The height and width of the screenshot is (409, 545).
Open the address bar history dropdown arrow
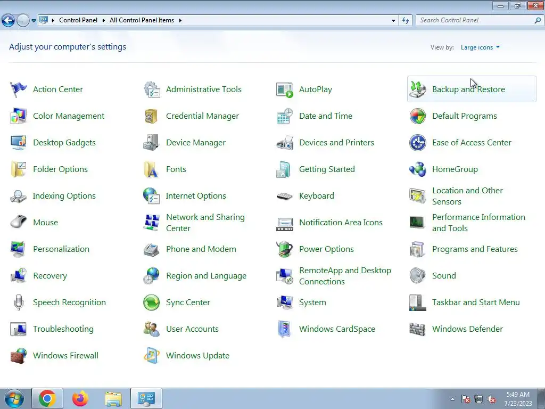pos(393,21)
